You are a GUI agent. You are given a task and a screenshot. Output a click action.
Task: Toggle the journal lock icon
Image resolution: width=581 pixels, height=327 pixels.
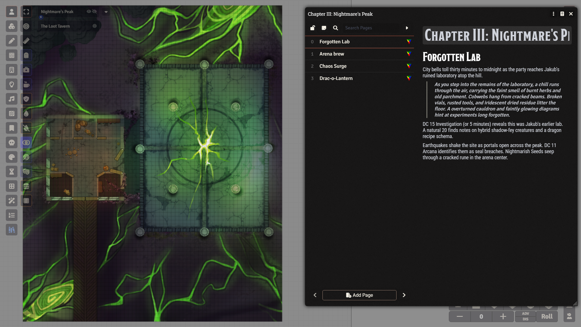point(313,28)
